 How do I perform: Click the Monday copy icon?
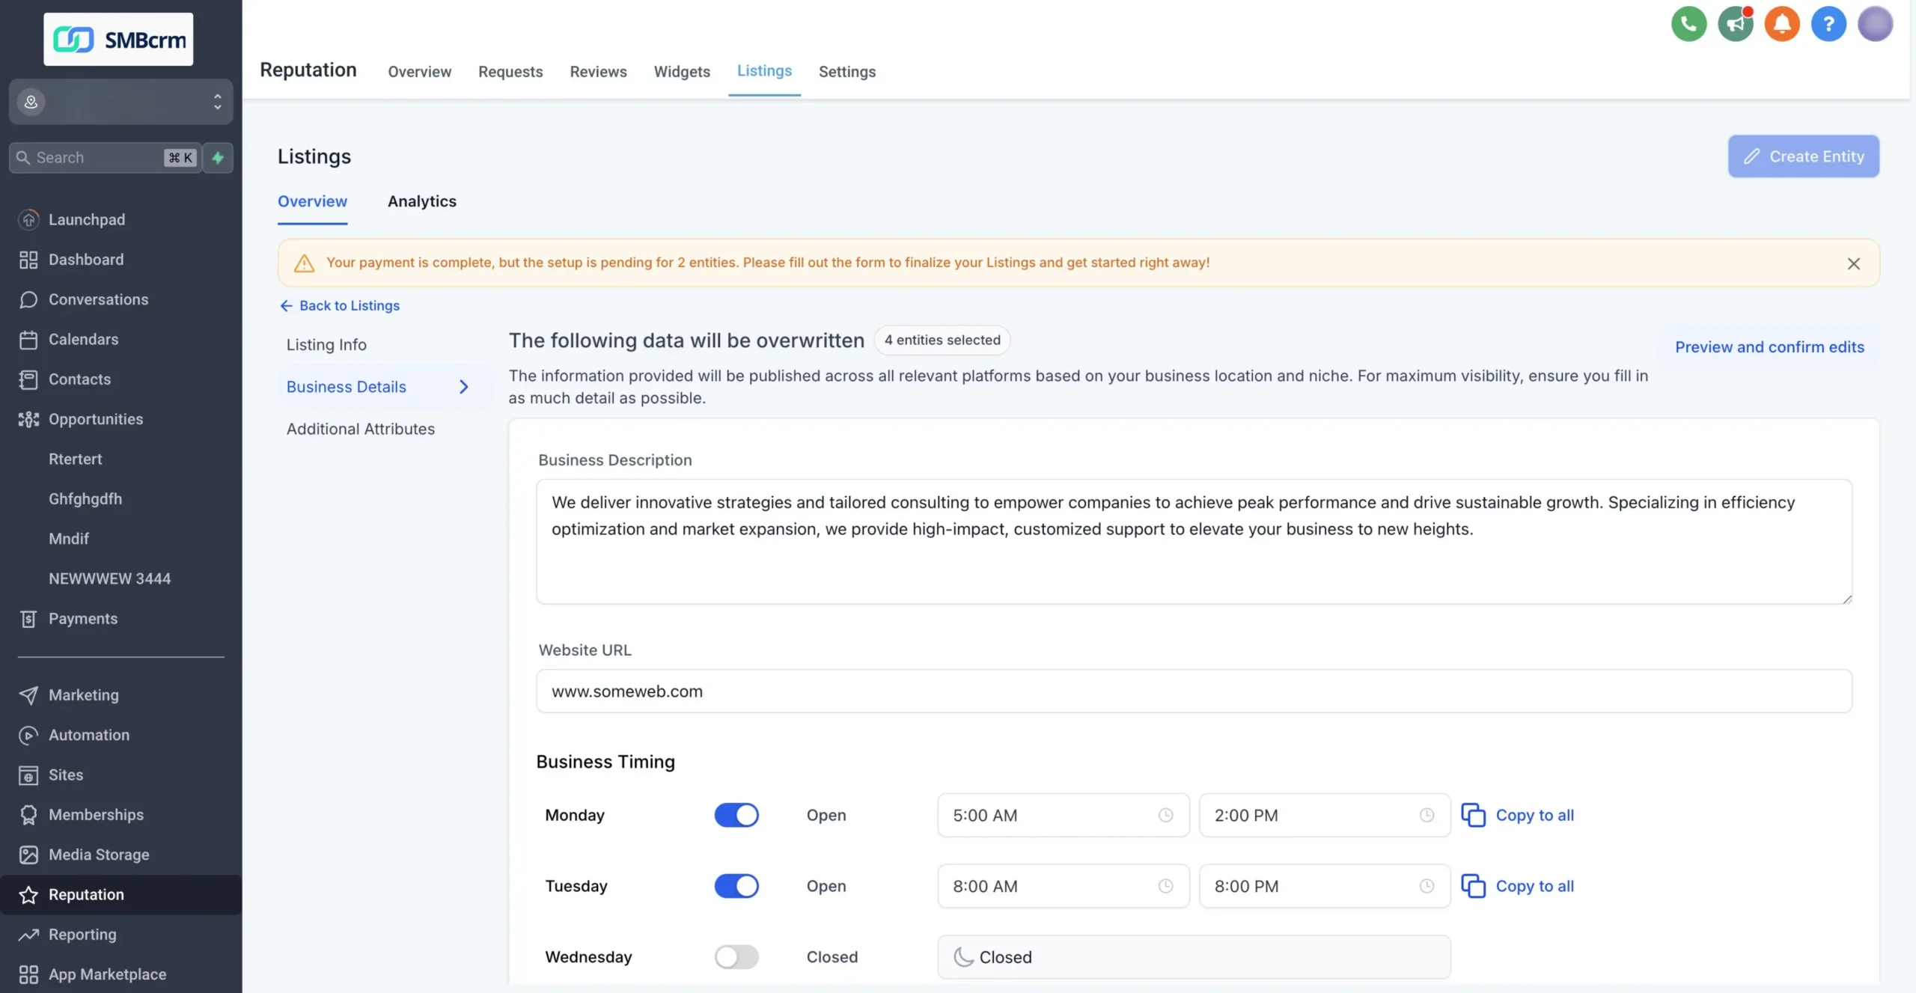pyautogui.click(x=1474, y=815)
